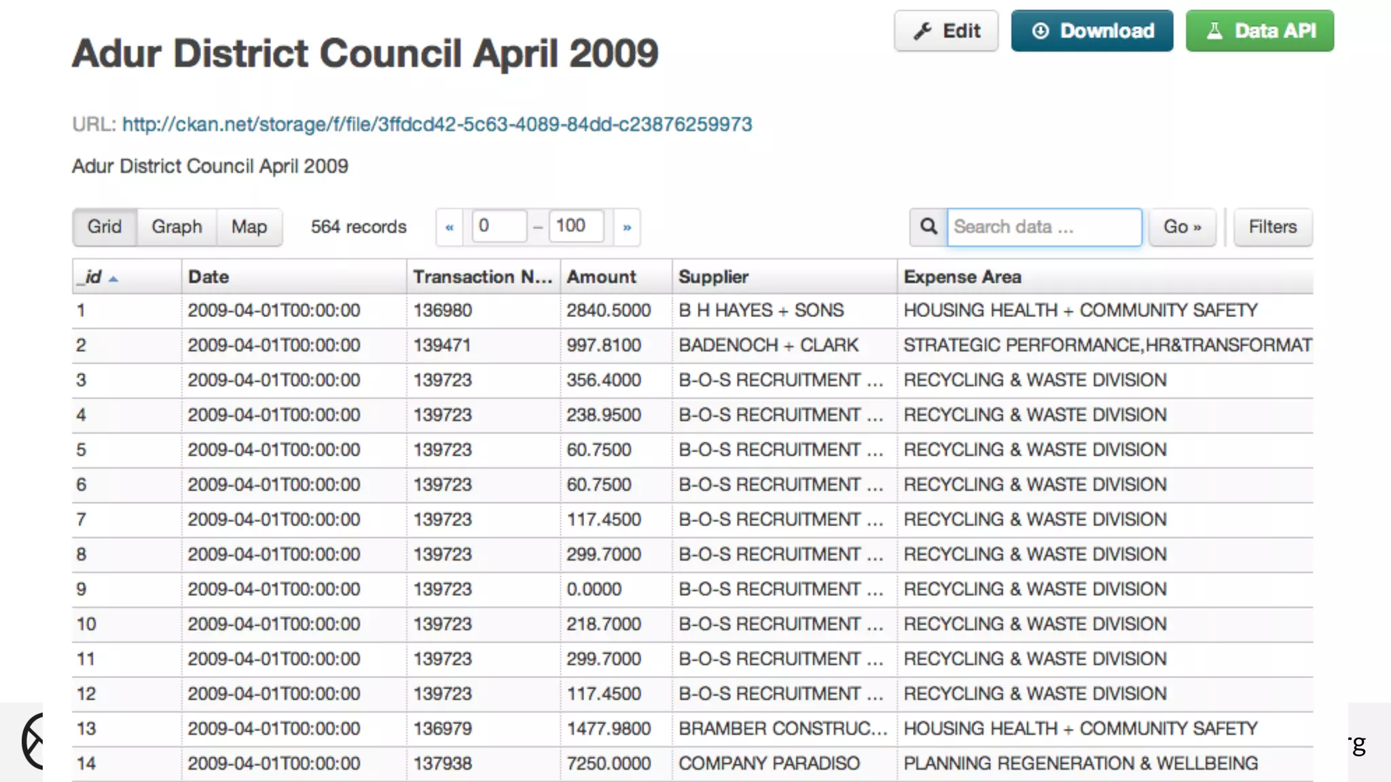Click the end record field showing 100
The height and width of the screenshot is (782, 1391).
point(576,226)
